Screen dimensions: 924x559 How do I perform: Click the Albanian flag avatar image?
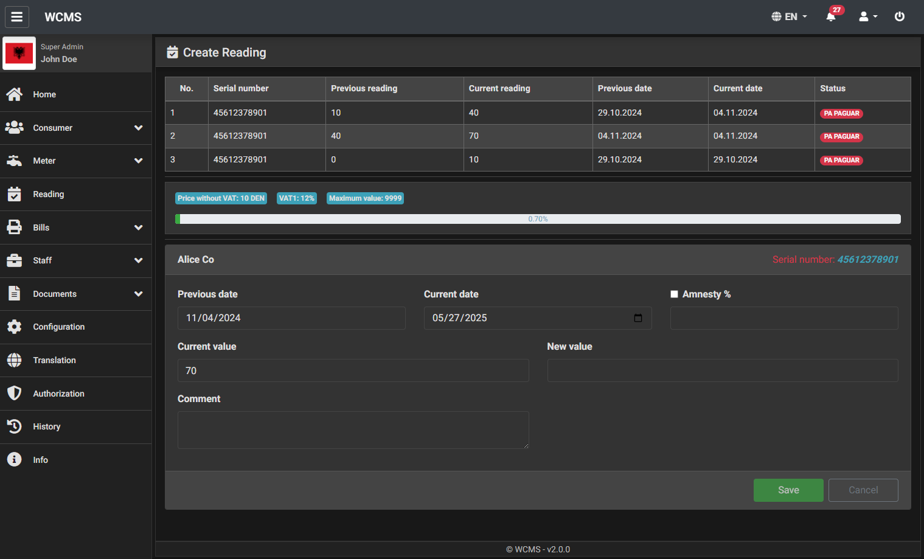(x=19, y=54)
